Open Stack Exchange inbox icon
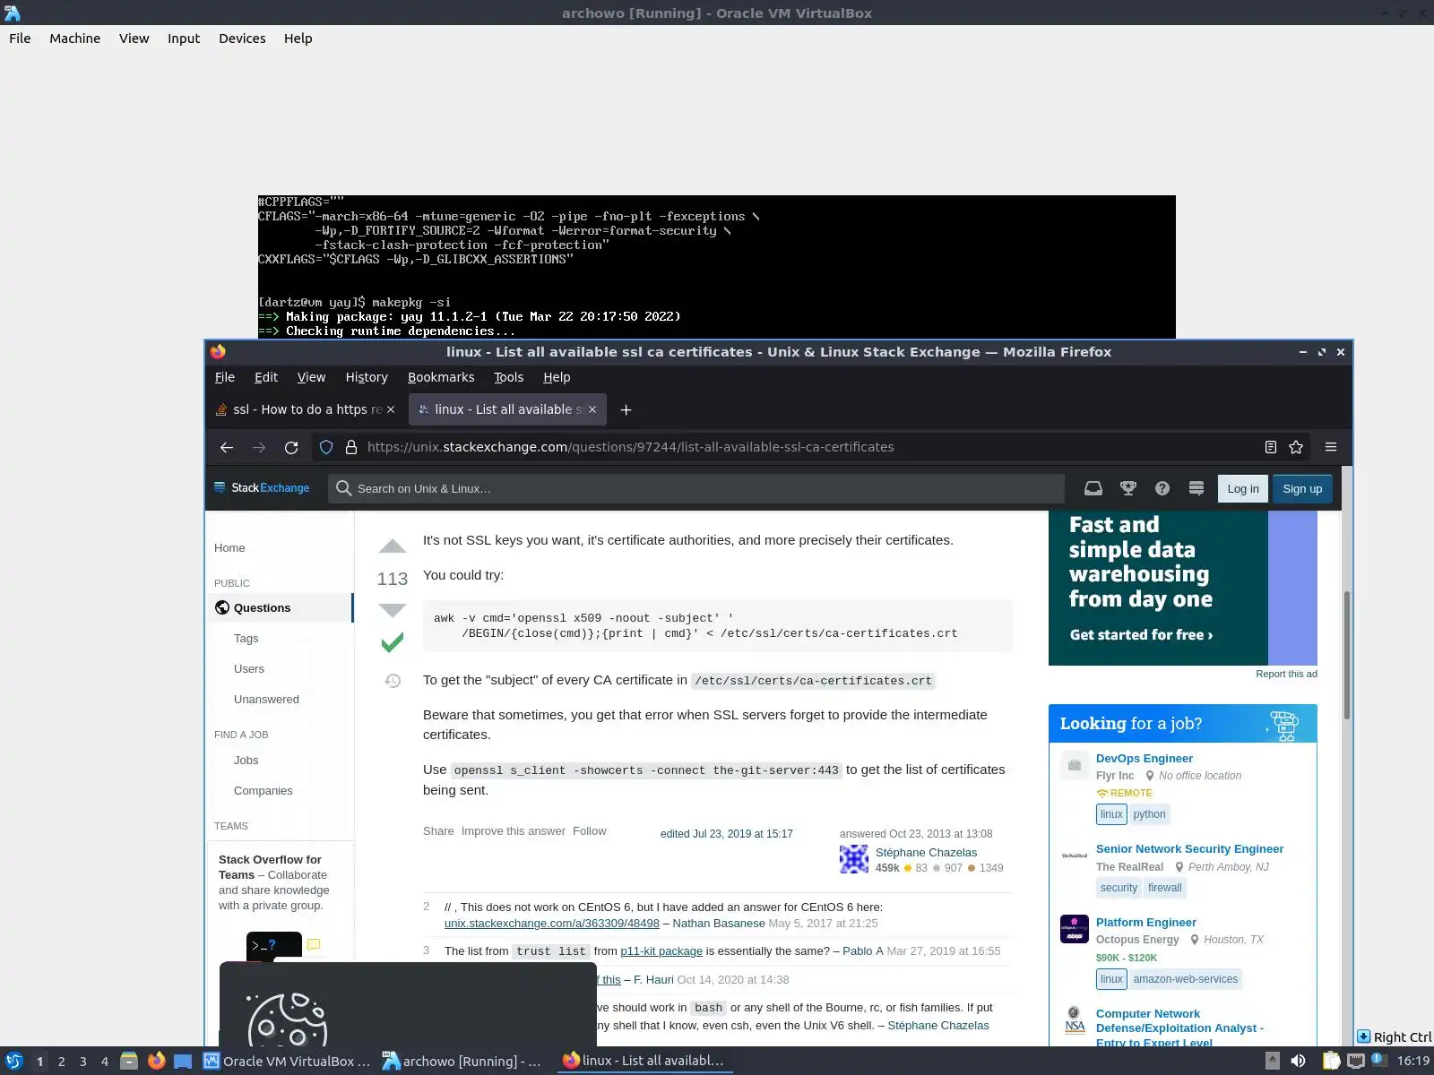Viewport: 1434px width, 1075px height. click(1093, 488)
